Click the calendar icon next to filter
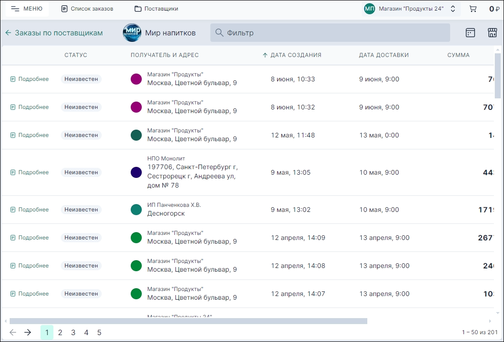The height and width of the screenshot is (342, 504). (470, 33)
